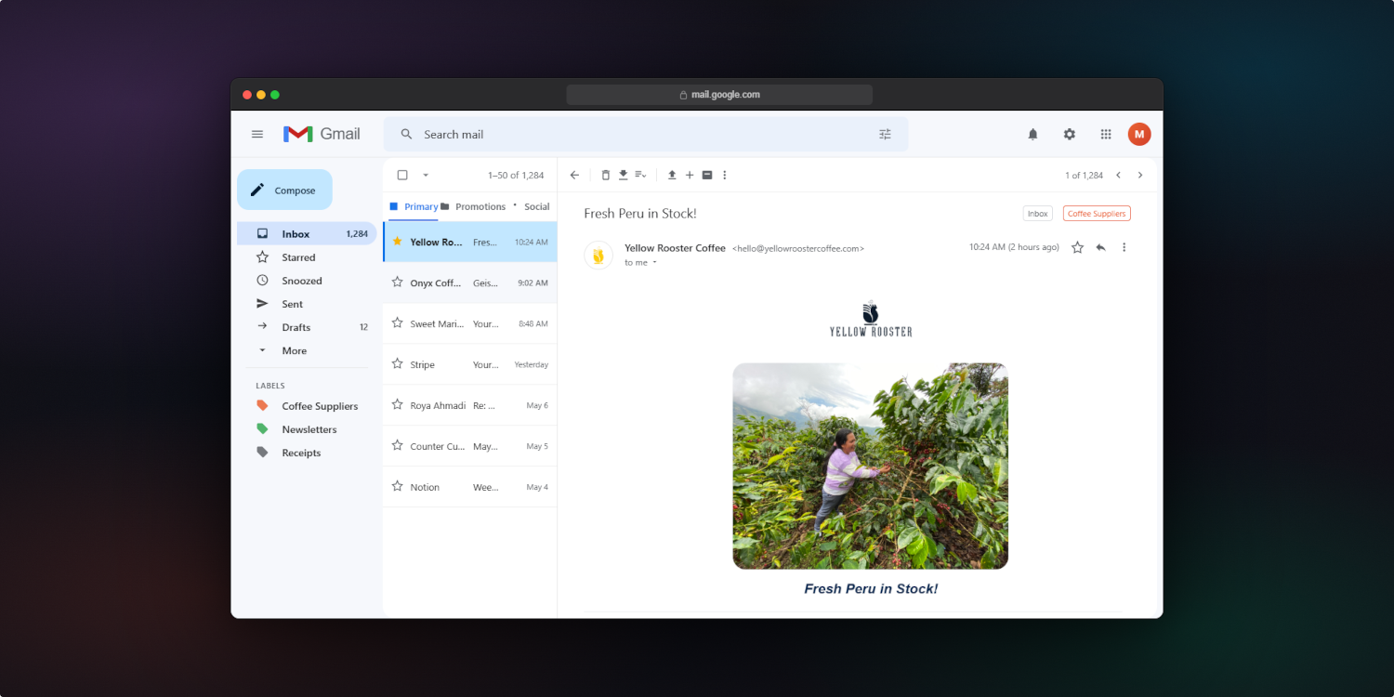Open the Roya Ahmadi email from May 6
The image size is (1394, 697).
(470, 405)
